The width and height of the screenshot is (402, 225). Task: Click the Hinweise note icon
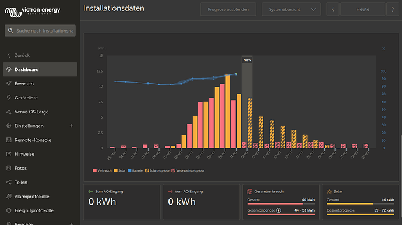pyautogui.click(x=9, y=154)
